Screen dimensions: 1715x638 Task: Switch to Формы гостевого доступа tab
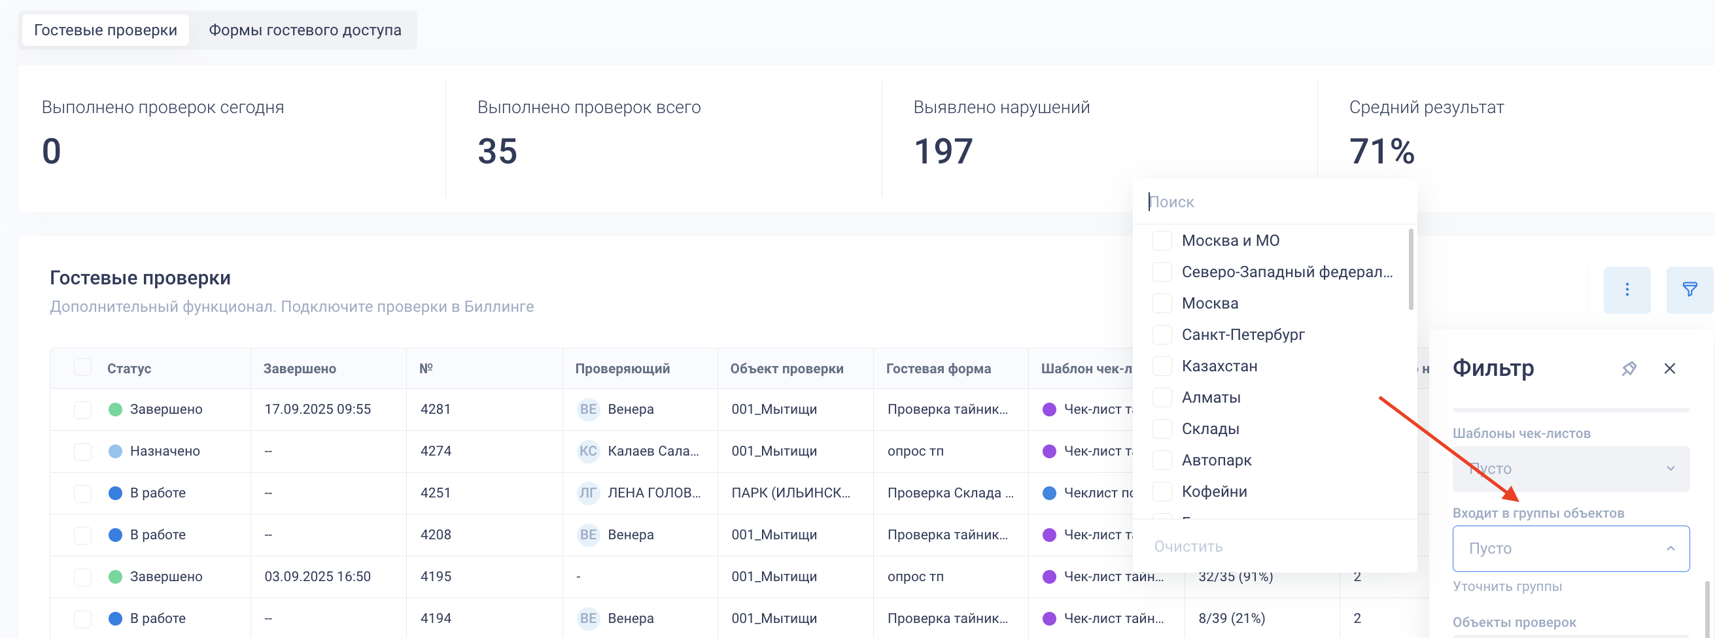click(305, 30)
